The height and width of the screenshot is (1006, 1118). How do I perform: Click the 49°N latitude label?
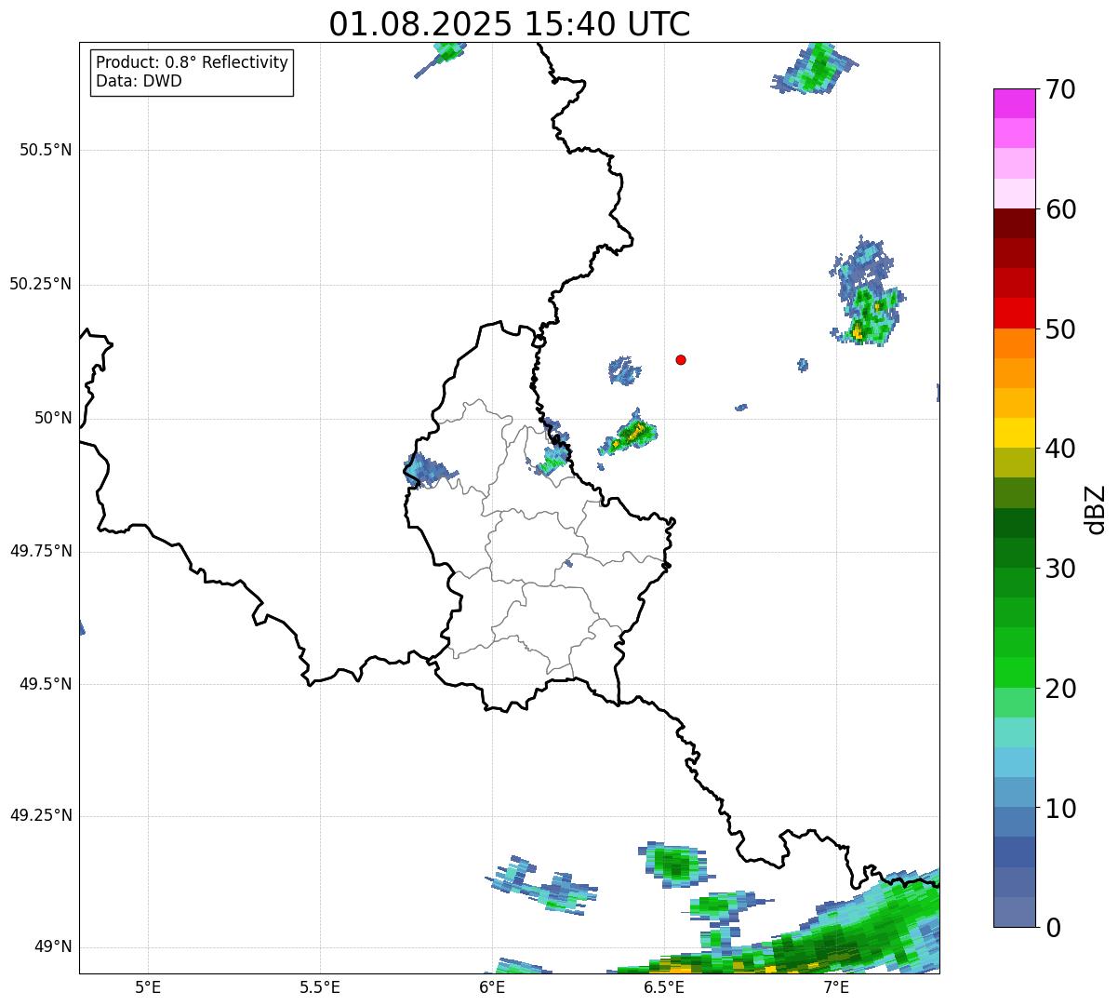coord(53,946)
